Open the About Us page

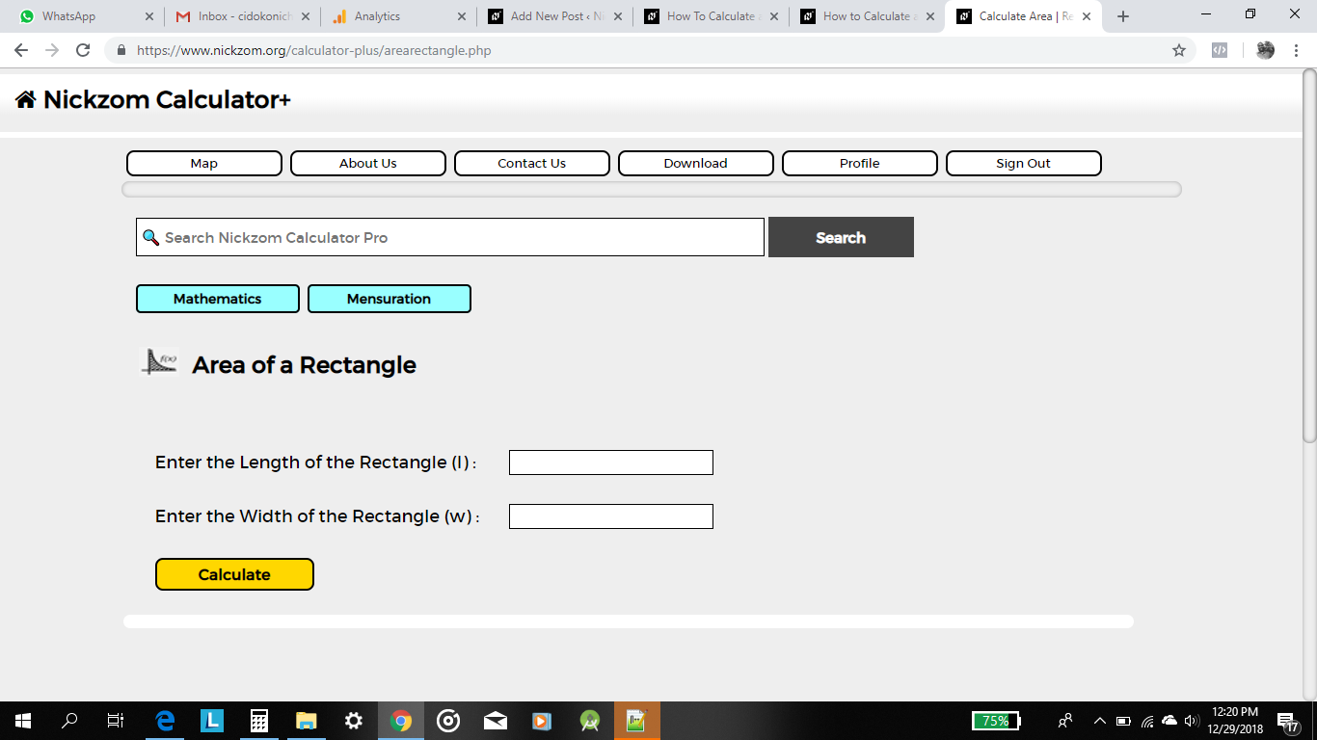368,164
